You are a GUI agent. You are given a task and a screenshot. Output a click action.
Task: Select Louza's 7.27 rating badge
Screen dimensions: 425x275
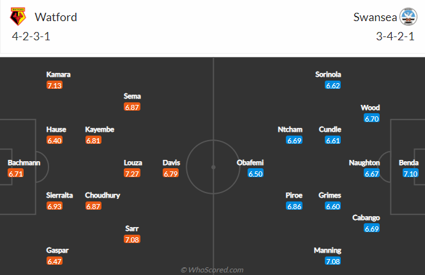132,173
